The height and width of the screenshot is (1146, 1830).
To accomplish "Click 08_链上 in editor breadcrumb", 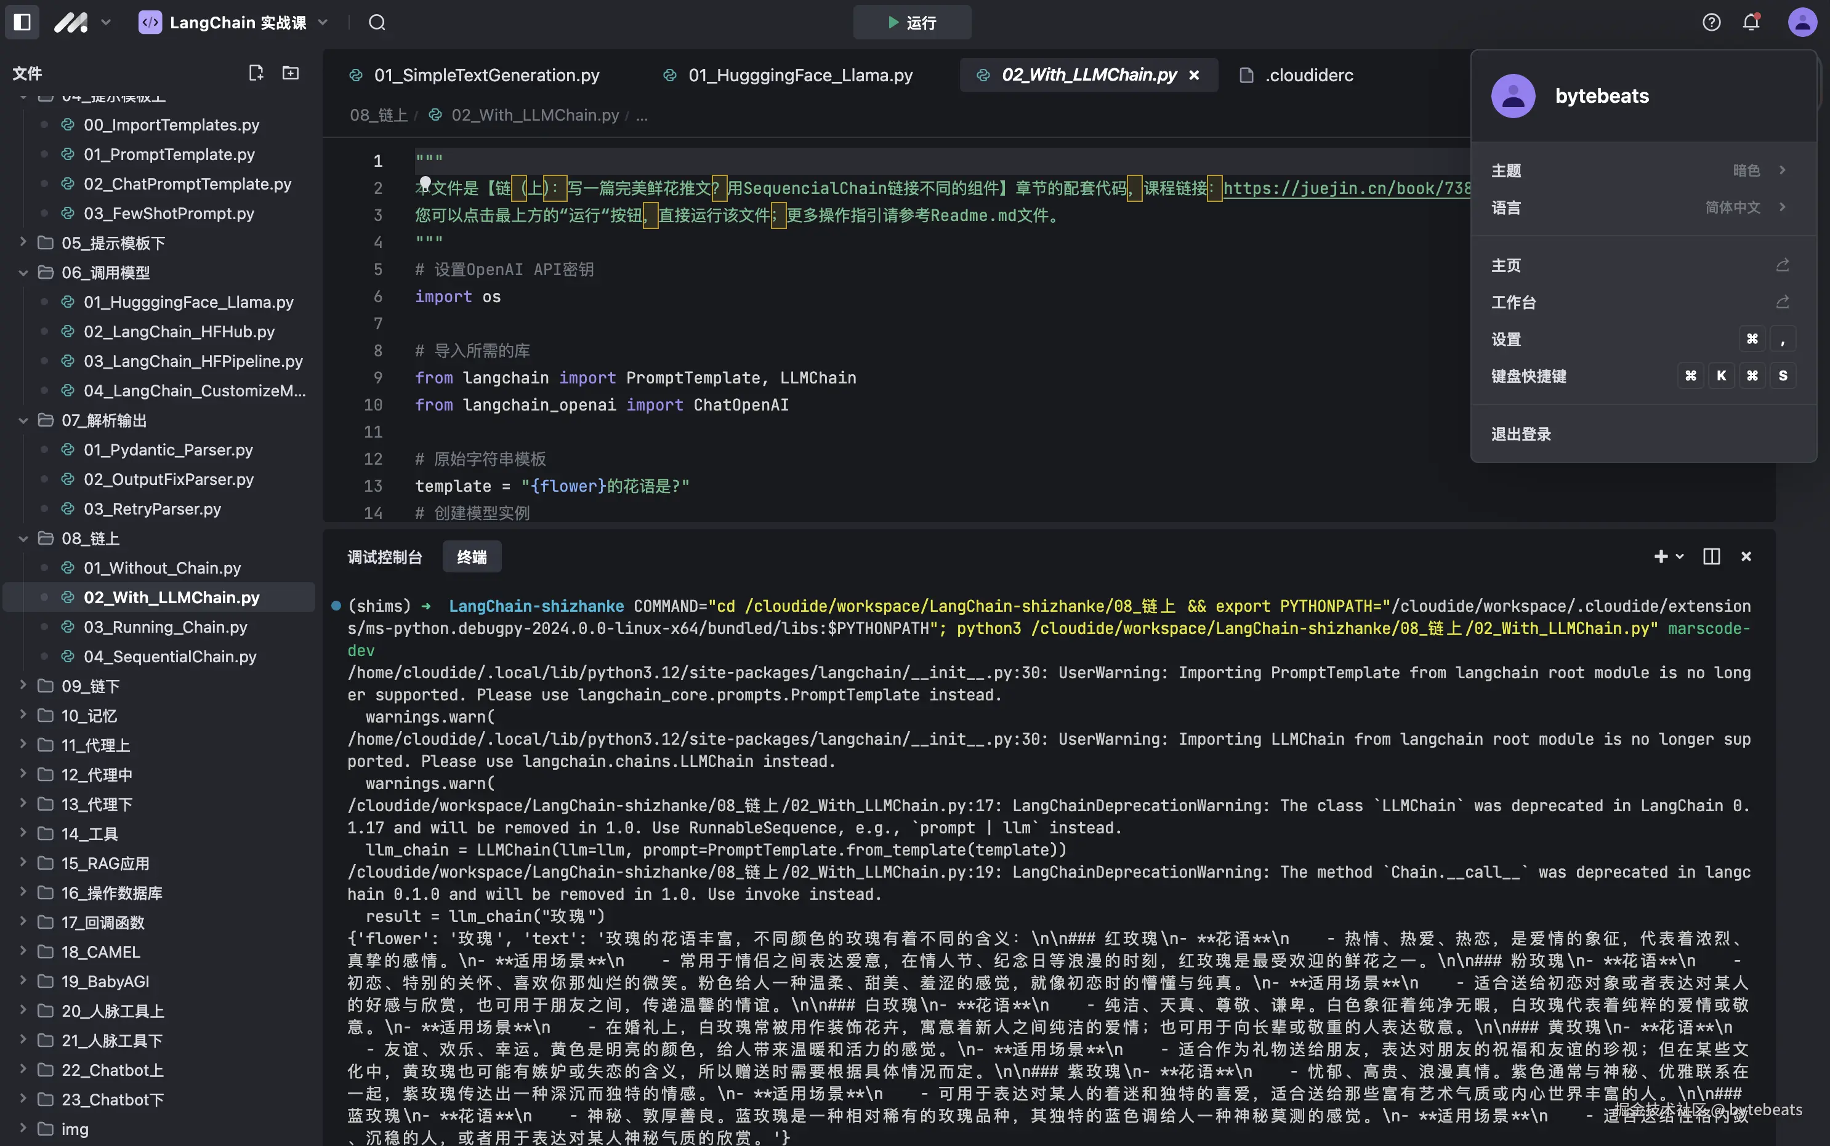I will click(x=378, y=115).
